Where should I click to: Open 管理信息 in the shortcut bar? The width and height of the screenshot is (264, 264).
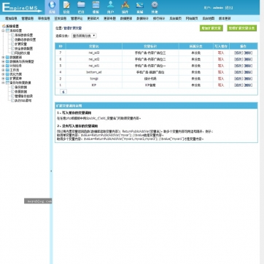(x=27, y=18)
